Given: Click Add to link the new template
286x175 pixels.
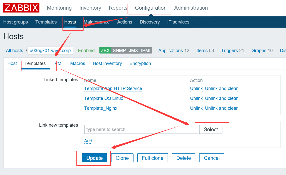Looking at the screenshot, I should (88, 141).
